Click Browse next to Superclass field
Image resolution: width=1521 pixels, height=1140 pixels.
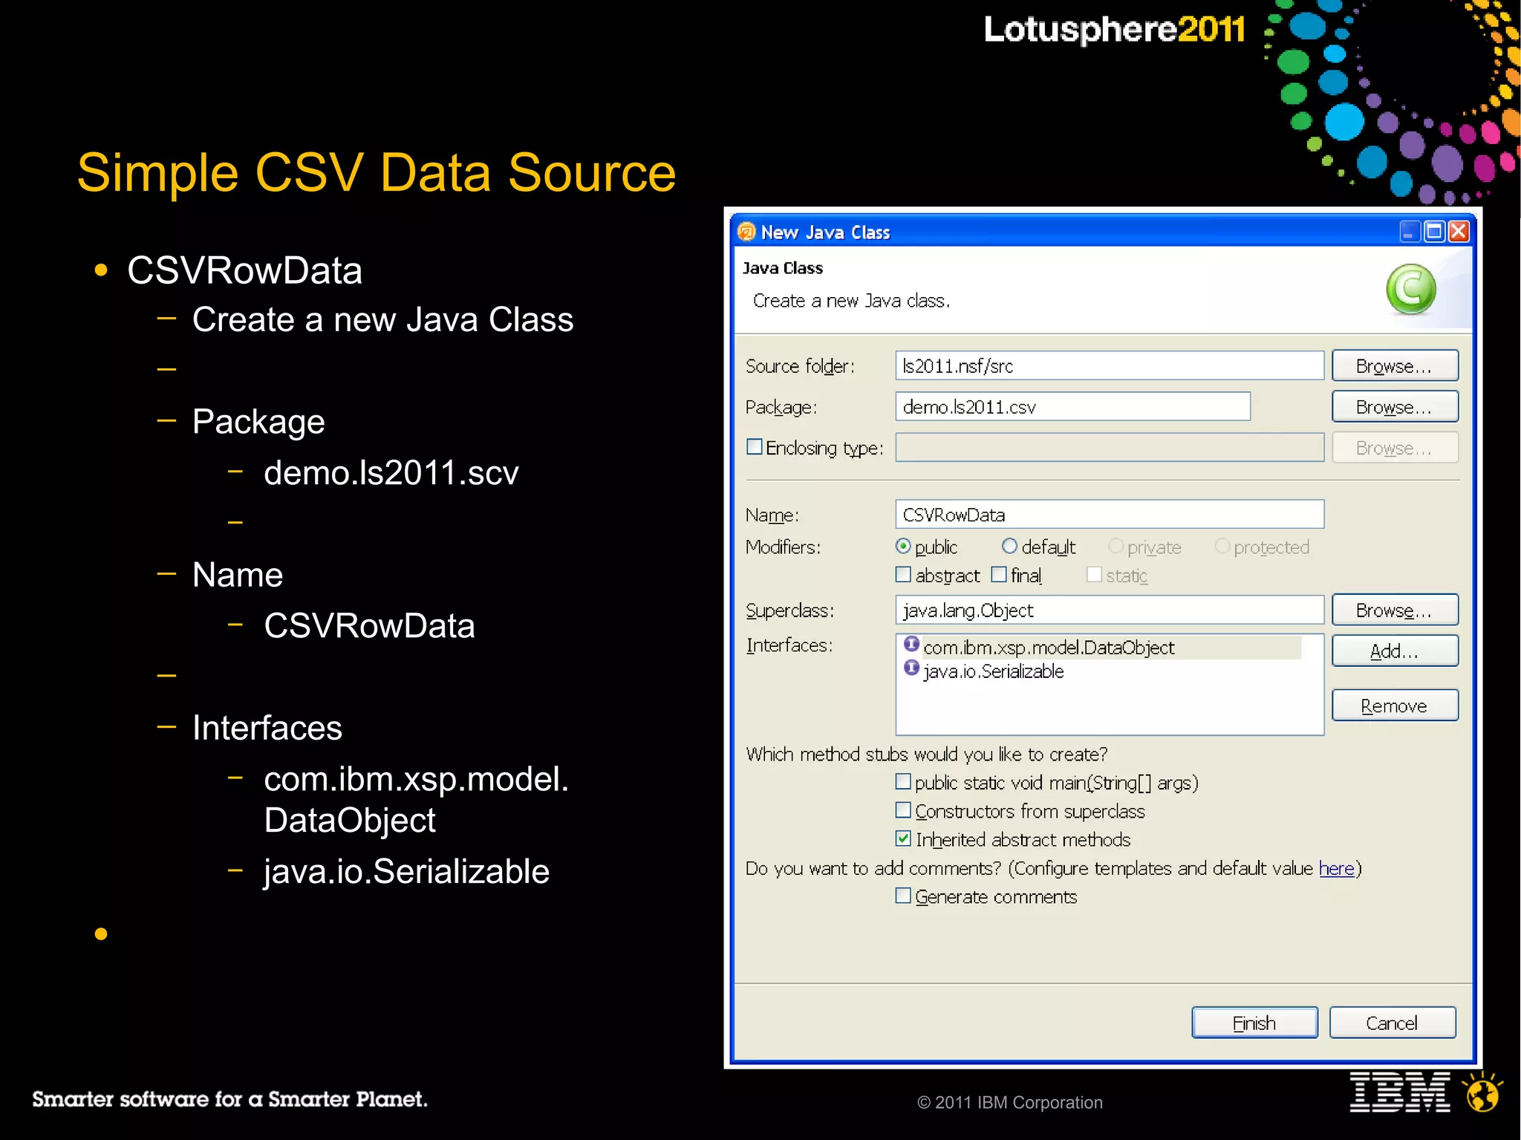1395,610
